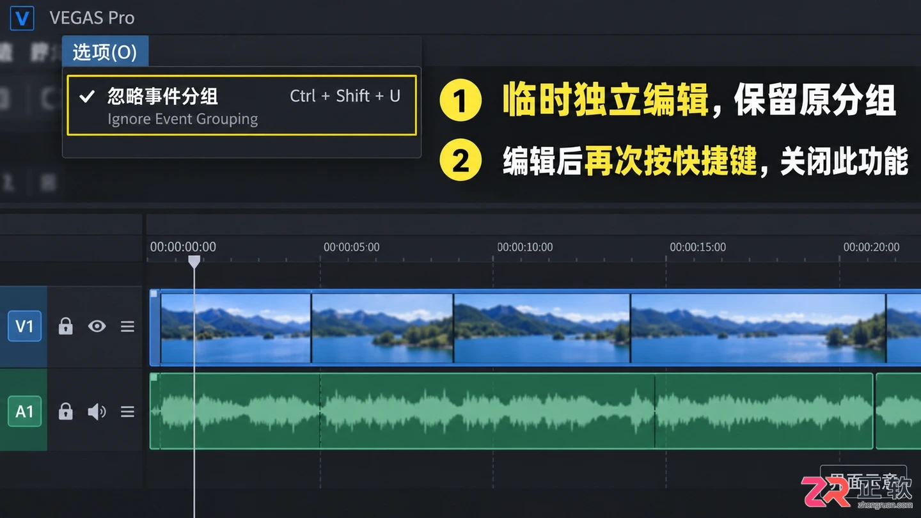Open the A1 track hamburger menu
Viewport: 921px width, 518px height.
[x=128, y=411]
